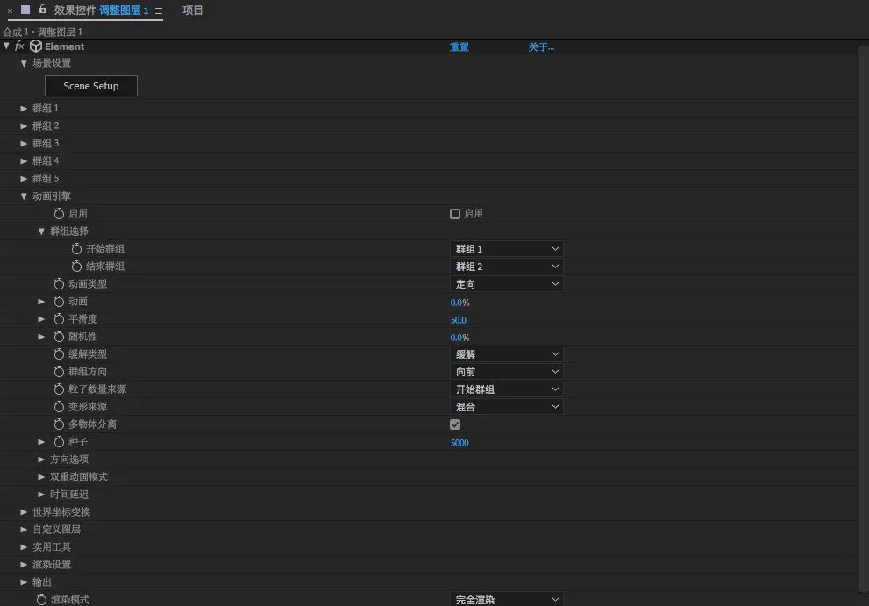Screen dimensions: 869x606
Task: Click the Scene Setup button
Action: click(x=91, y=86)
